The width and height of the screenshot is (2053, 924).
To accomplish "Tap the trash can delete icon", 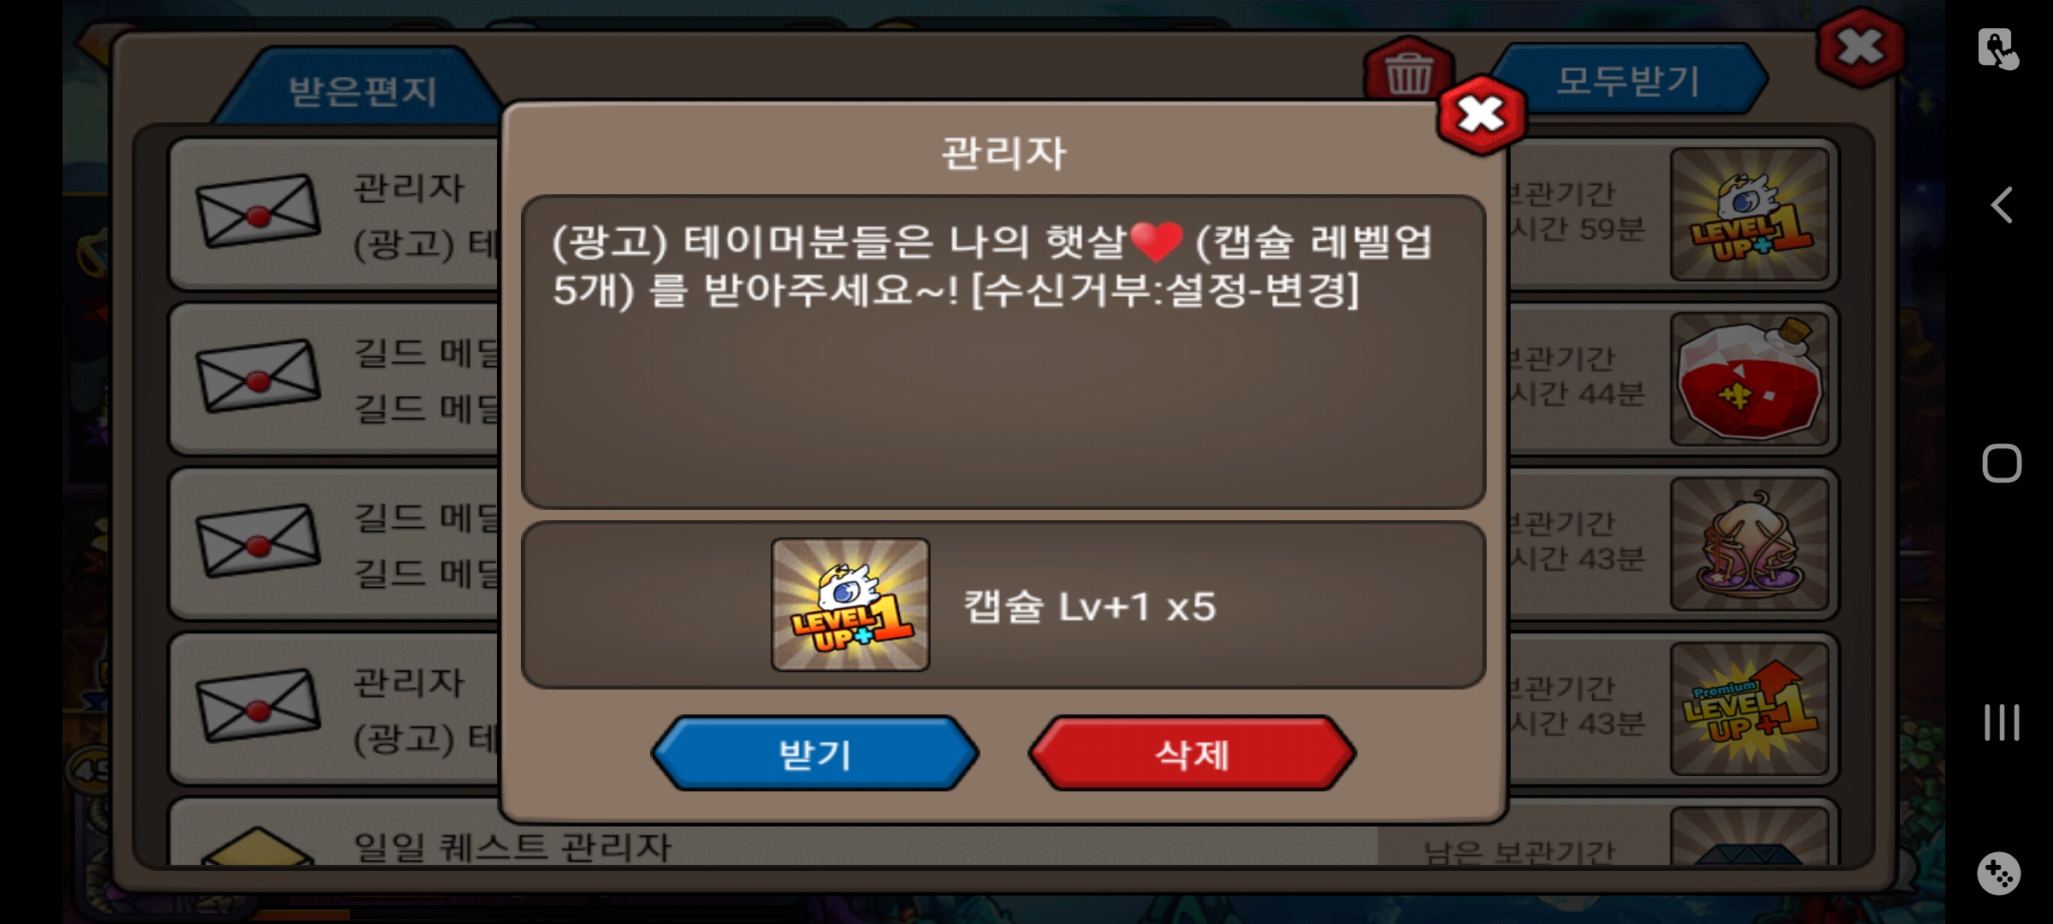I will tap(1408, 71).
